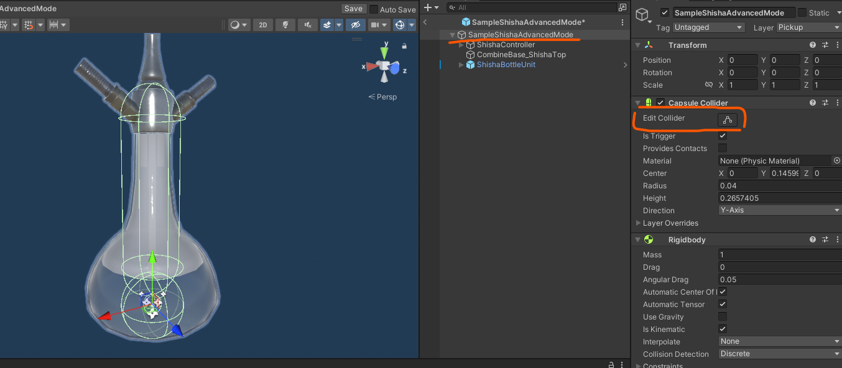Toggle scene audio mute icon
Image resolution: width=842 pixels, height=368 pixels.
[307, 25]
